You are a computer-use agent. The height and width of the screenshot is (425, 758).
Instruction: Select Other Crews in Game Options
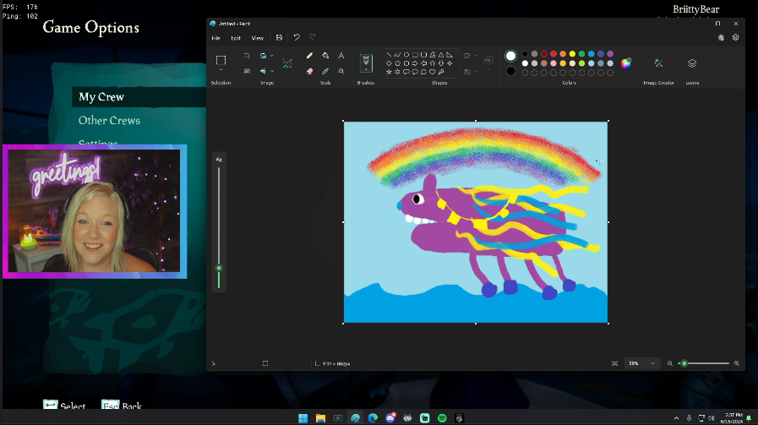[x=109, y=120]
